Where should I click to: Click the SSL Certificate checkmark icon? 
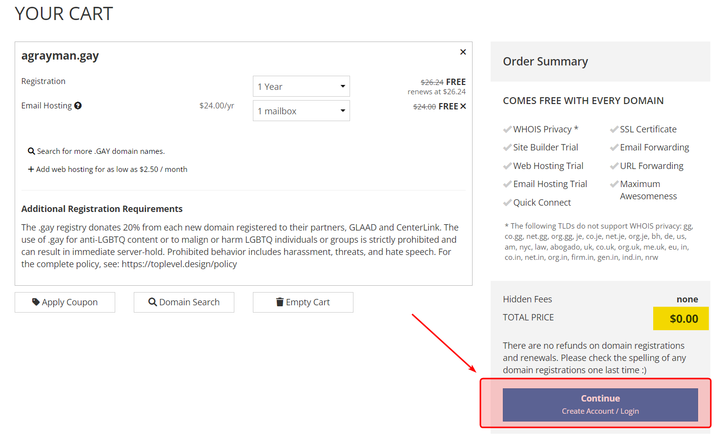tap(614, 129)
